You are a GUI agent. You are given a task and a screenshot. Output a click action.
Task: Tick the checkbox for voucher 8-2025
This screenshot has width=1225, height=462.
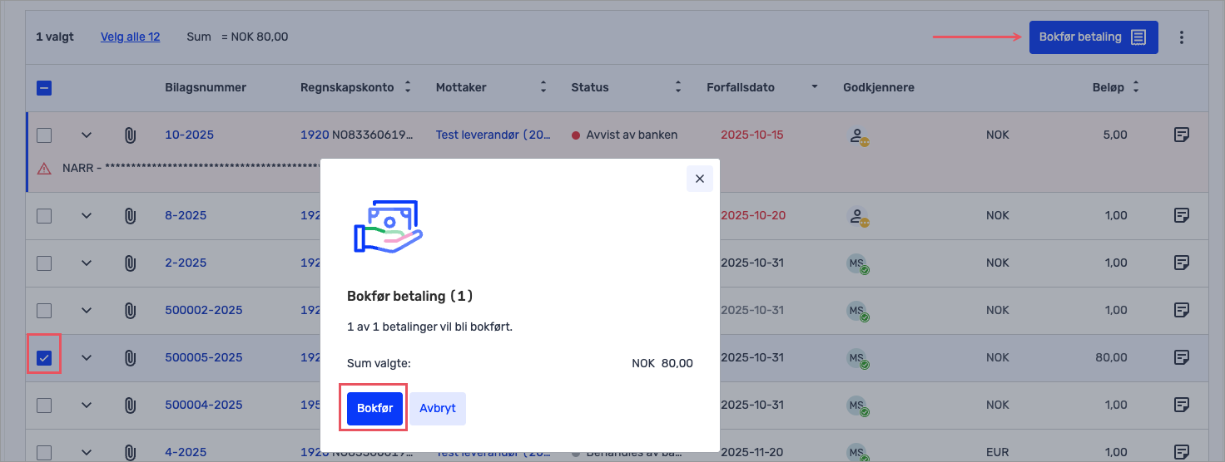point(45,216)
